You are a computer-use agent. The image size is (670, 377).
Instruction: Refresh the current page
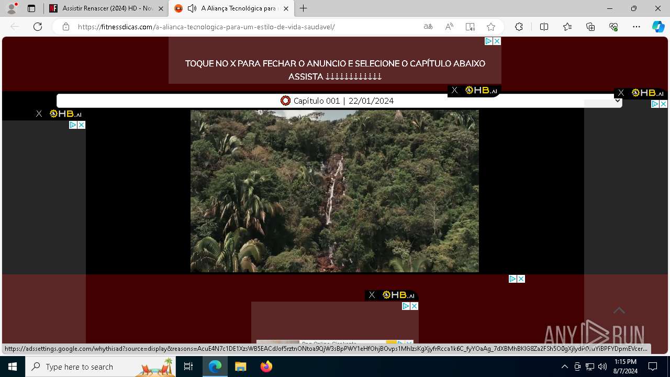[x=38, y=27]
